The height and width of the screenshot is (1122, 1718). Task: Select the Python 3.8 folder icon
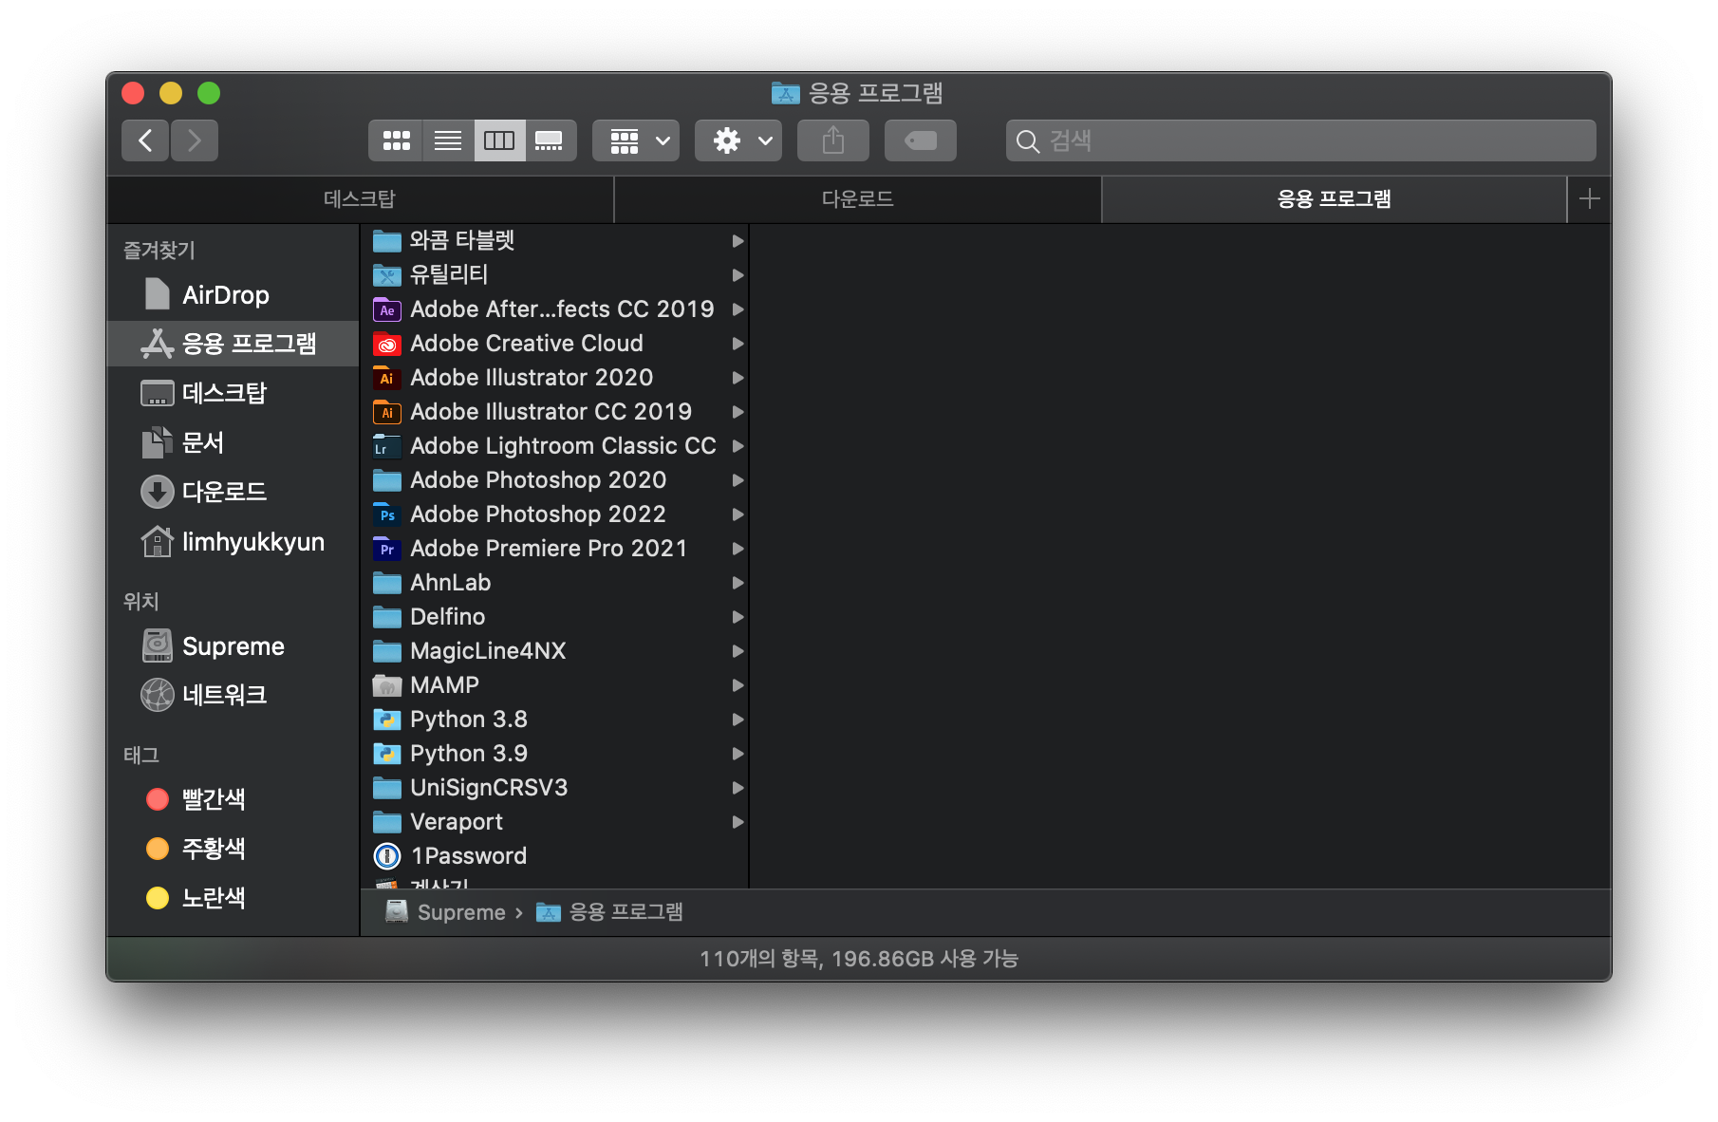point(387,720)
